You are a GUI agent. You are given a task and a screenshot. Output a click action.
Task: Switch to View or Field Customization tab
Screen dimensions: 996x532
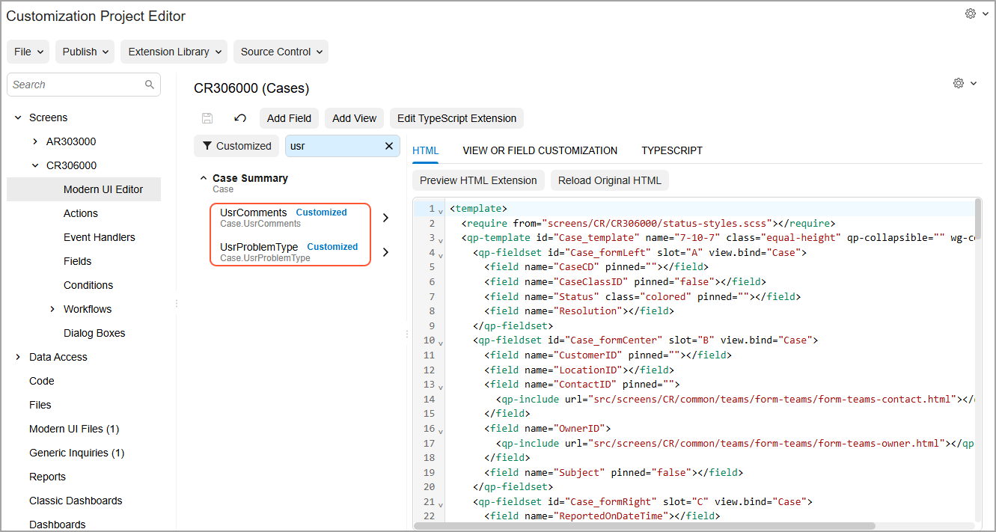[540, 150]
